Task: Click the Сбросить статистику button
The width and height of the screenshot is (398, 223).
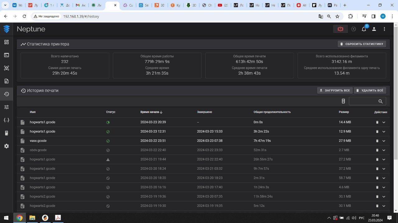Action: point(362,44)
